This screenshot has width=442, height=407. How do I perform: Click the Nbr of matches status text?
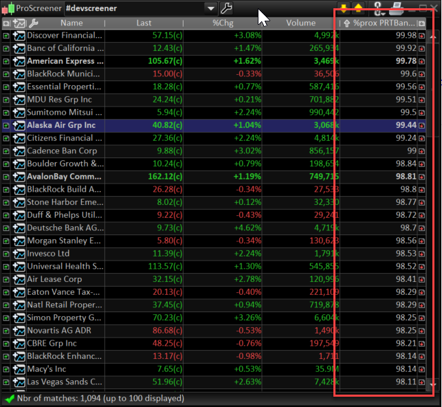[100, 398]
